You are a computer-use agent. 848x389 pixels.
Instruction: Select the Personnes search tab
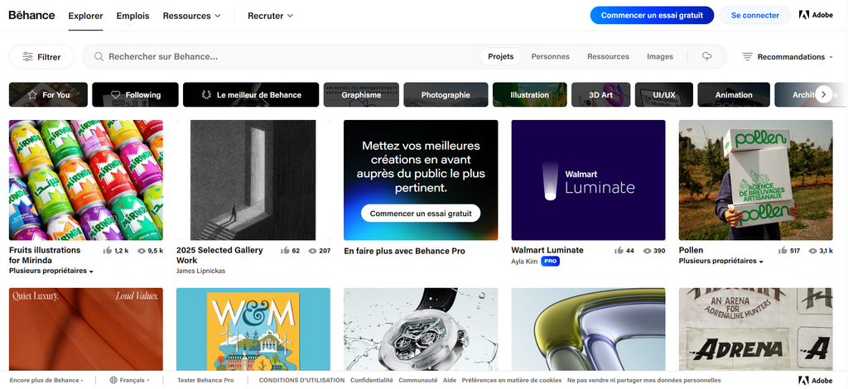pos(550,57)
